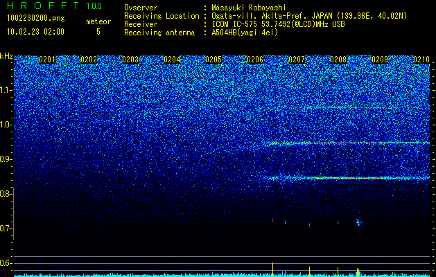Click the 0206 time marker
Viewport: 436px width, 277px height.
[255, 60]
